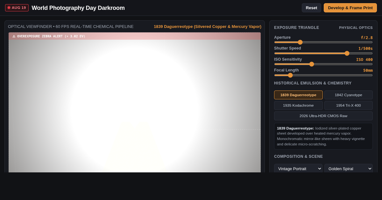Switch to 1954 Tri-X 400 emulsion
The width and height of the screenshot is (382, 200).
click(349, 105)
